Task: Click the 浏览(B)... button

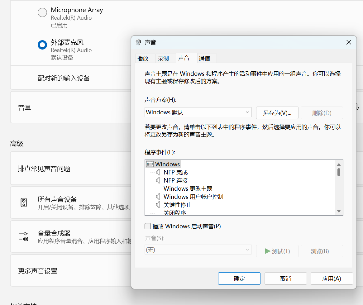Action: [322, 251]
